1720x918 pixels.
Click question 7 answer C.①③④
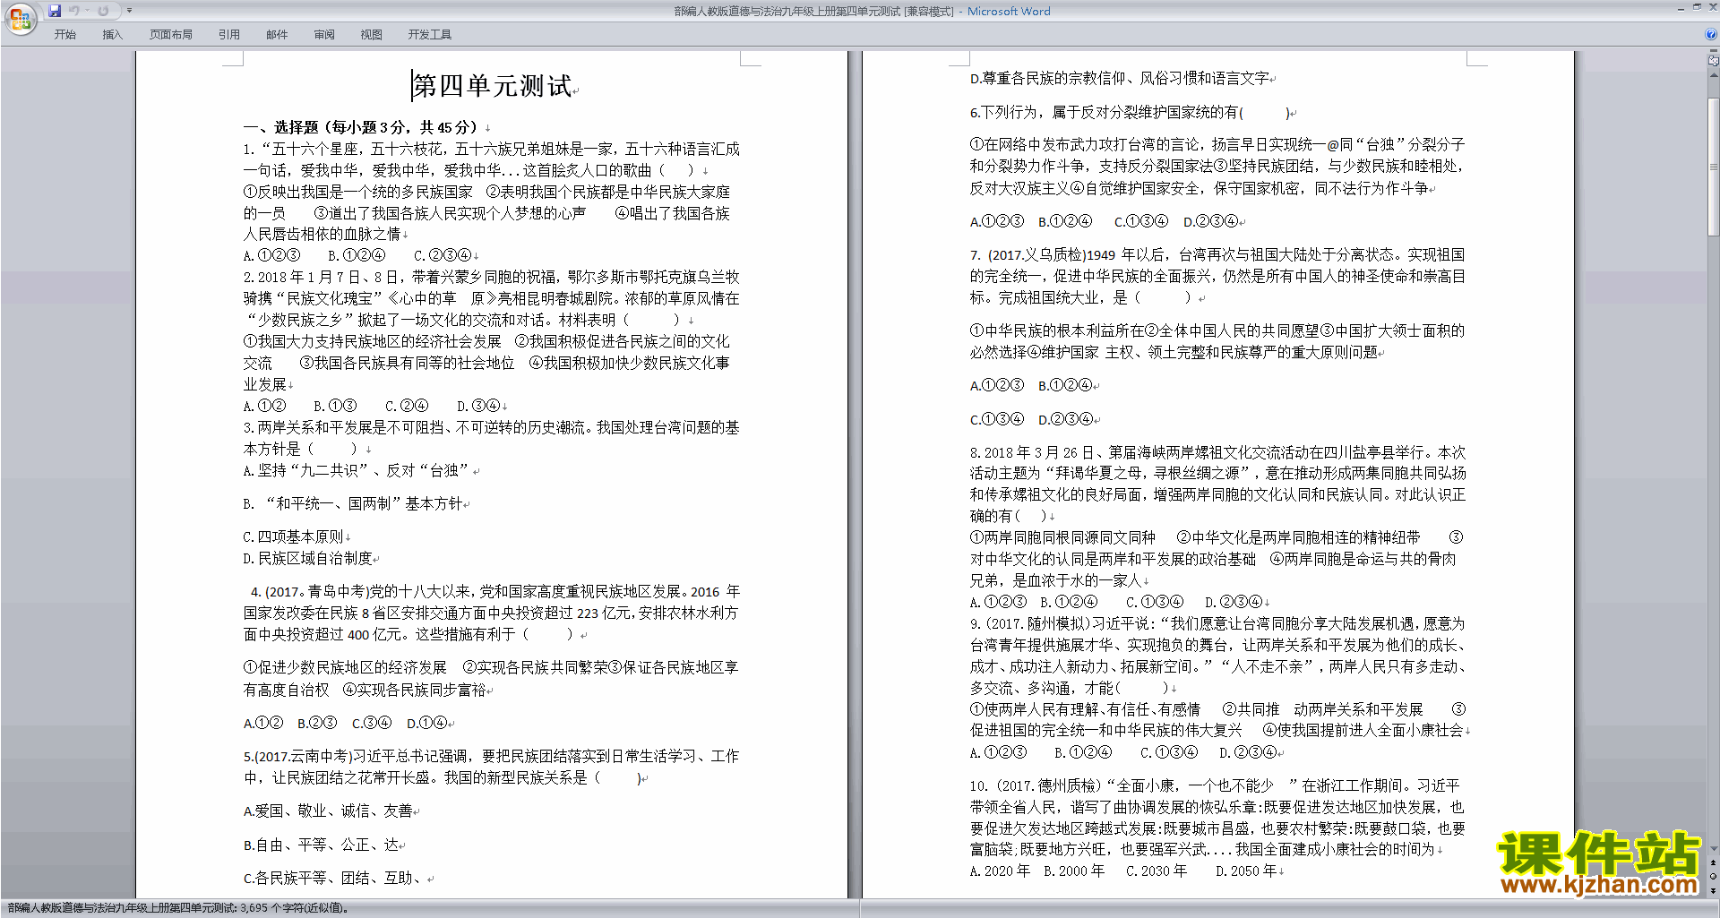997,419
